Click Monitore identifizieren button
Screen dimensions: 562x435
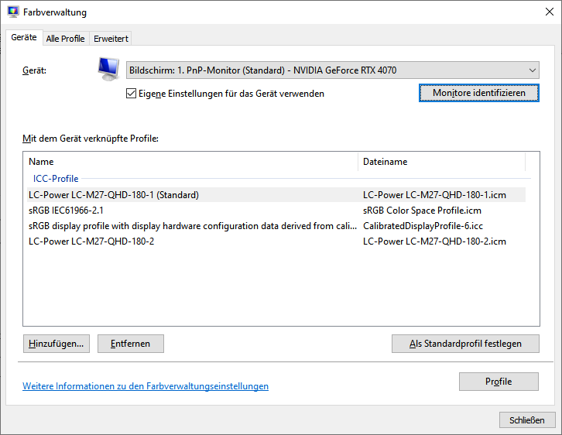click(479, 93)
